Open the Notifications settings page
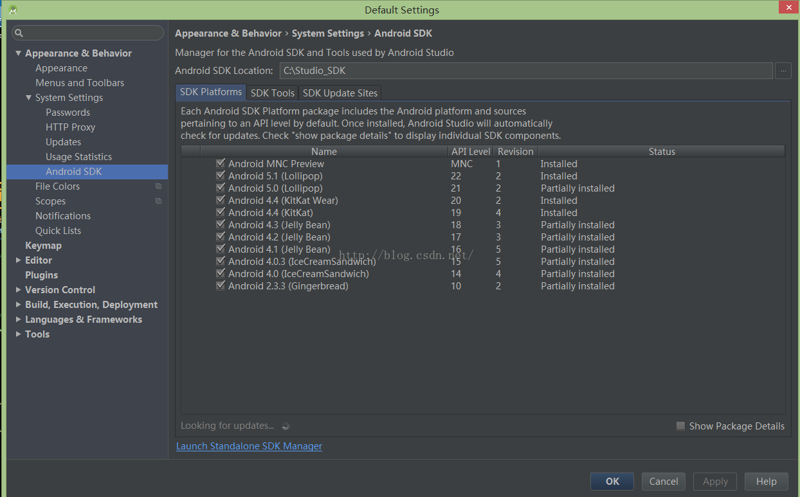 coord(63,216)
